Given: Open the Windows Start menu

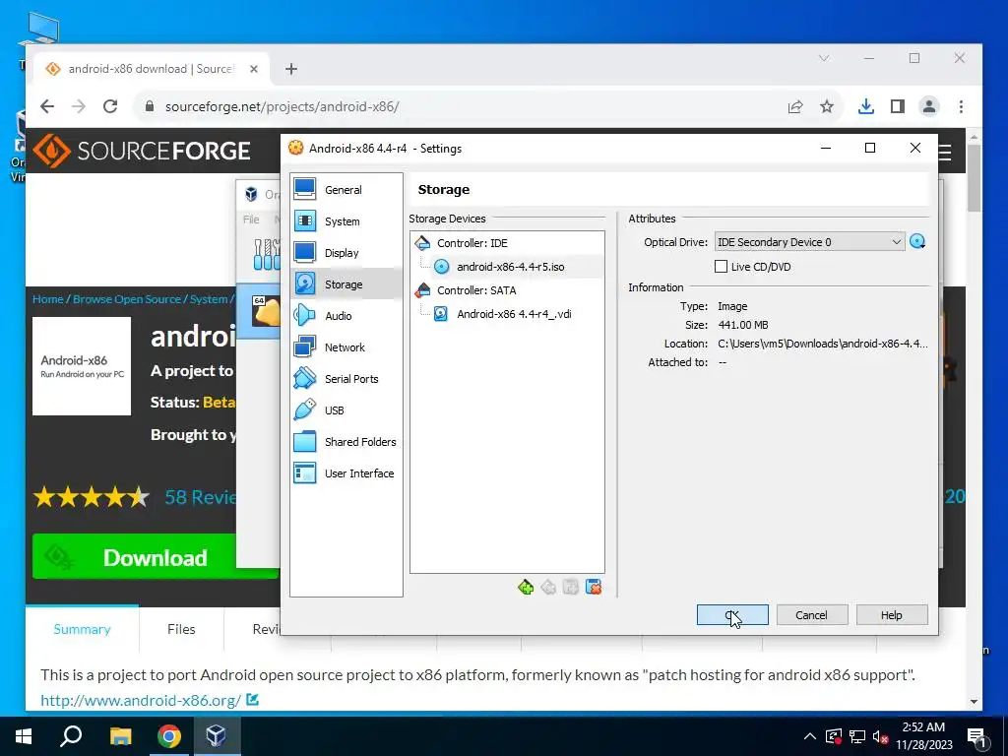Looking at the screenshot, I should [24, 736].
